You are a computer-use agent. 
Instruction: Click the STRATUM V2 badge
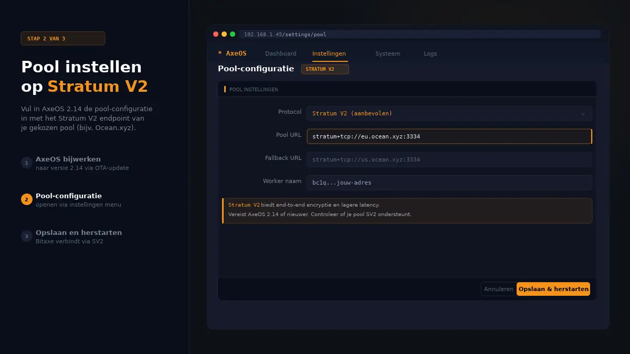point(325,69)
